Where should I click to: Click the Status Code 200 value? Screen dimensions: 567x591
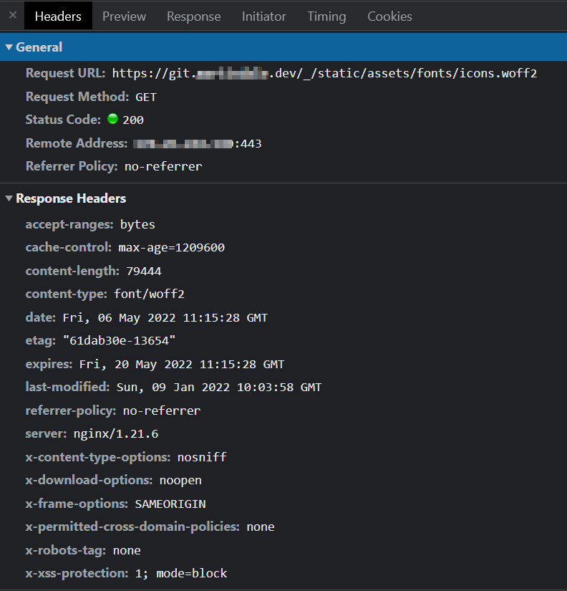(x=135, y=120)
